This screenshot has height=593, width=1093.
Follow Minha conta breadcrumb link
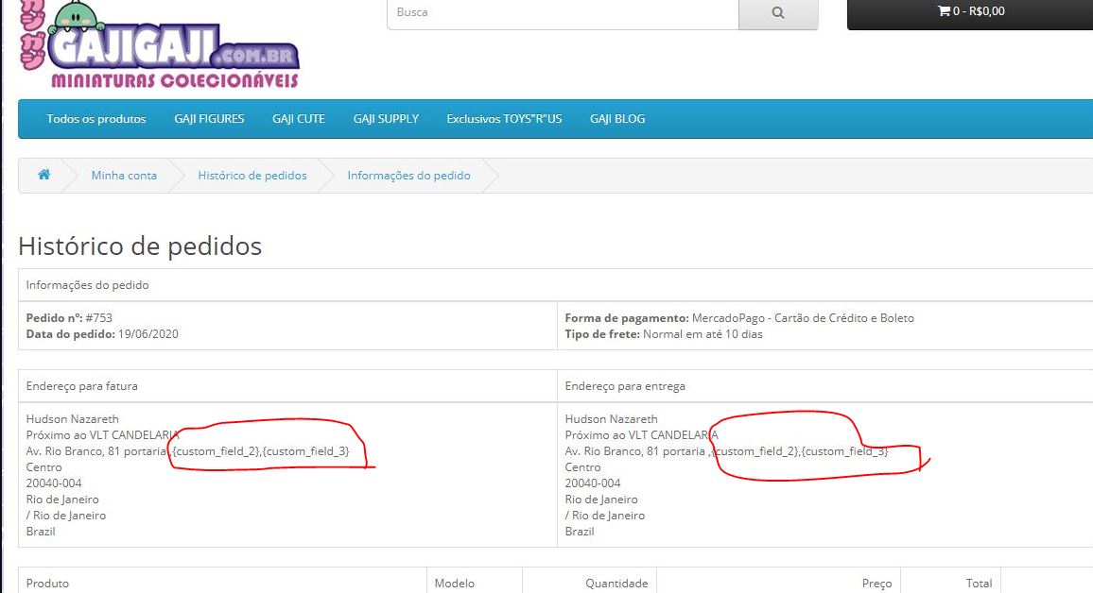(x=124, y=176)
